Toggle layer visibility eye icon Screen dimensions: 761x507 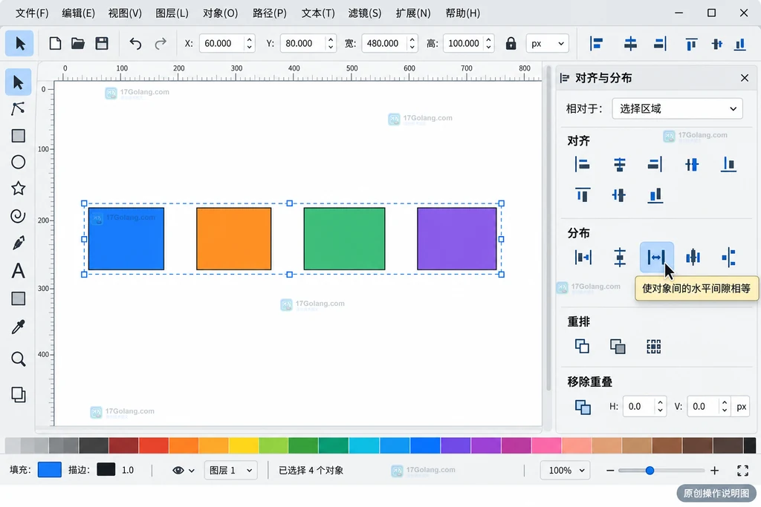click(x=178, y=470)
